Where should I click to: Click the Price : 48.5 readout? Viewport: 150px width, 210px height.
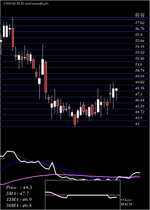19,187
